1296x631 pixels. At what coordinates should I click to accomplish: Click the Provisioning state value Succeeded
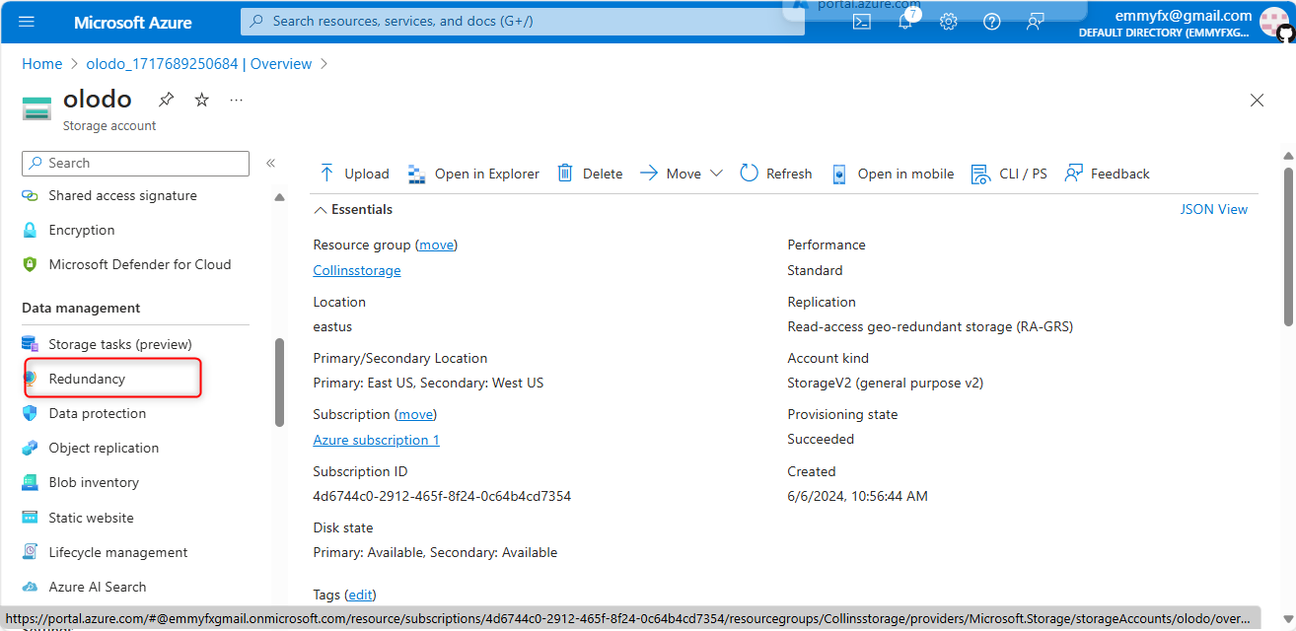point(821,439)
